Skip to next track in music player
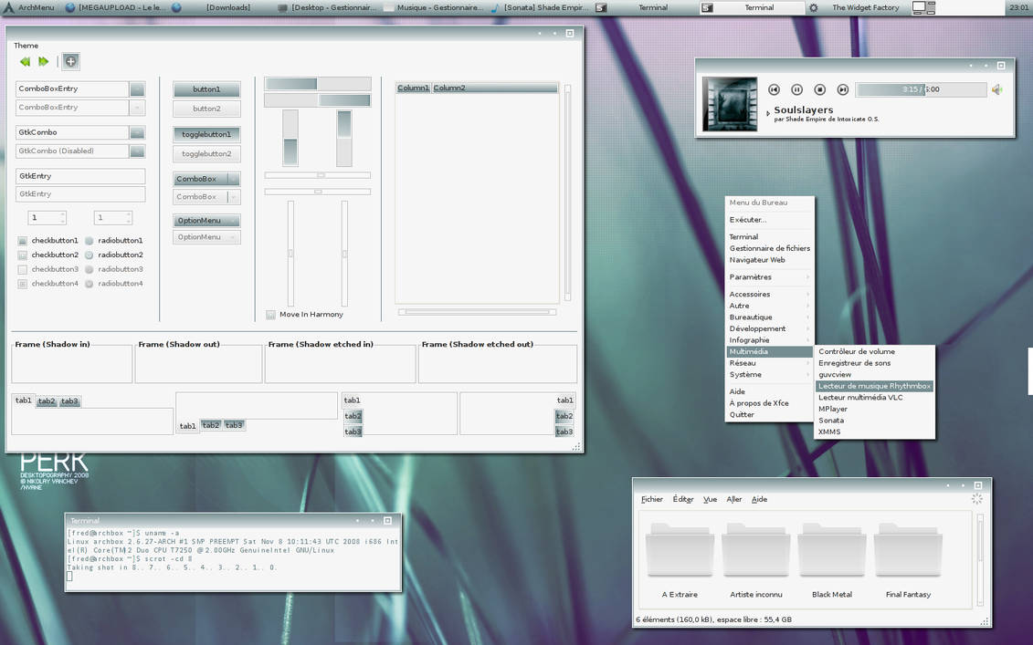This screenshot has height=645, width=1033. tap(843, 89)
